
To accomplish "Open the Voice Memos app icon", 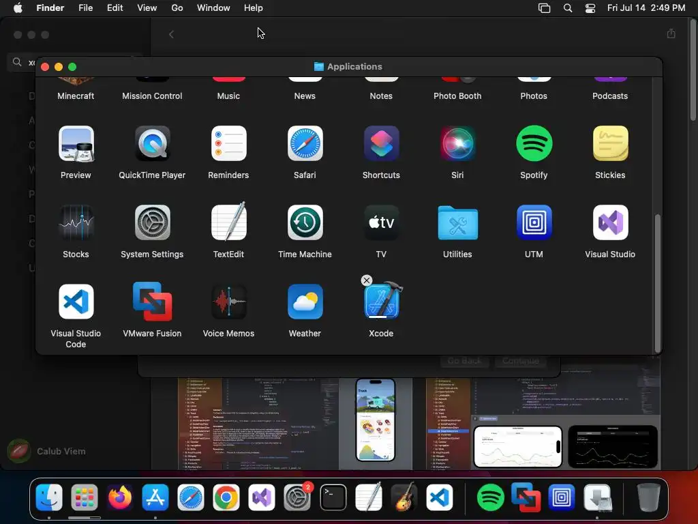I will (229, 302).
